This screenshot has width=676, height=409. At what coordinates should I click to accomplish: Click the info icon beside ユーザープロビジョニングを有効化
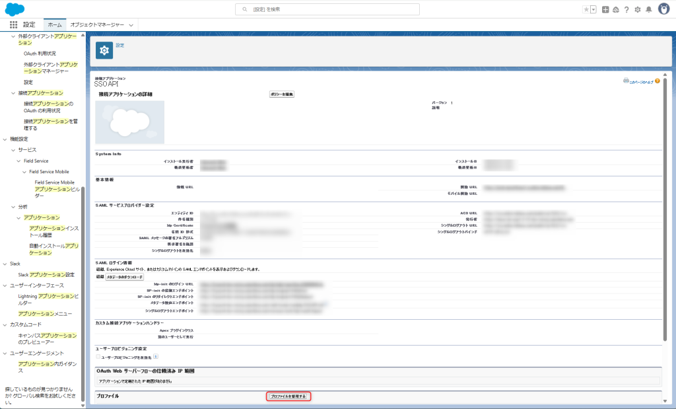coord(156,356)
